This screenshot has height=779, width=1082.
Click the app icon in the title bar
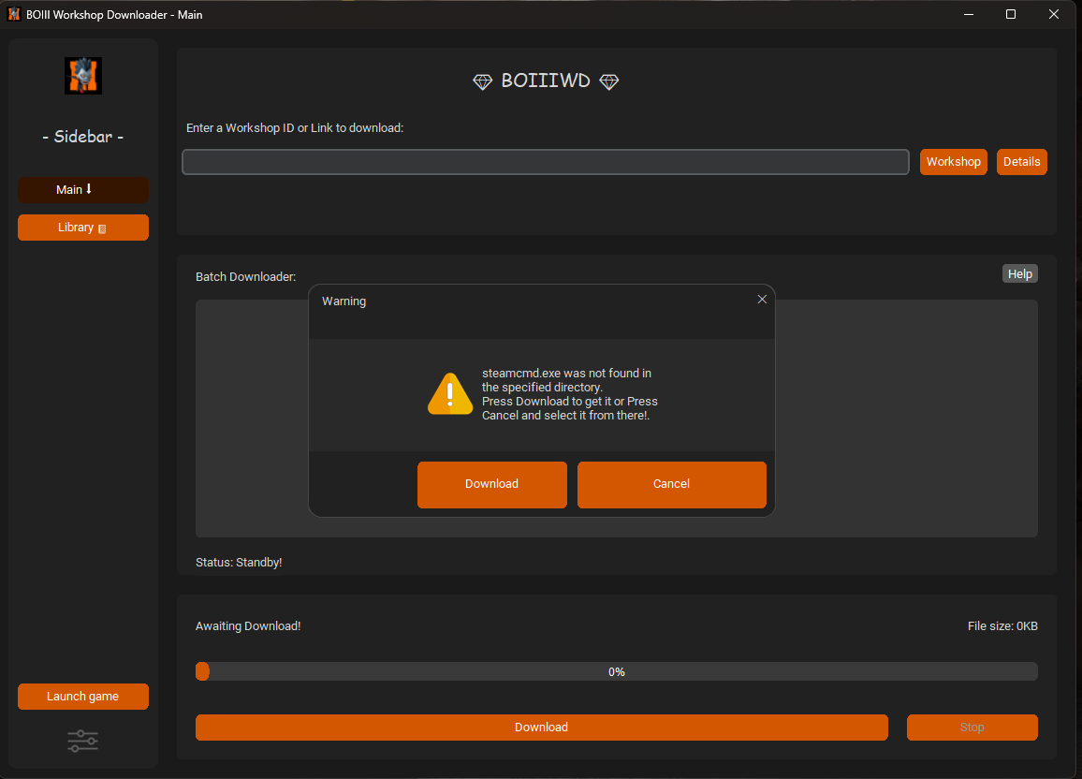[14, 14]
